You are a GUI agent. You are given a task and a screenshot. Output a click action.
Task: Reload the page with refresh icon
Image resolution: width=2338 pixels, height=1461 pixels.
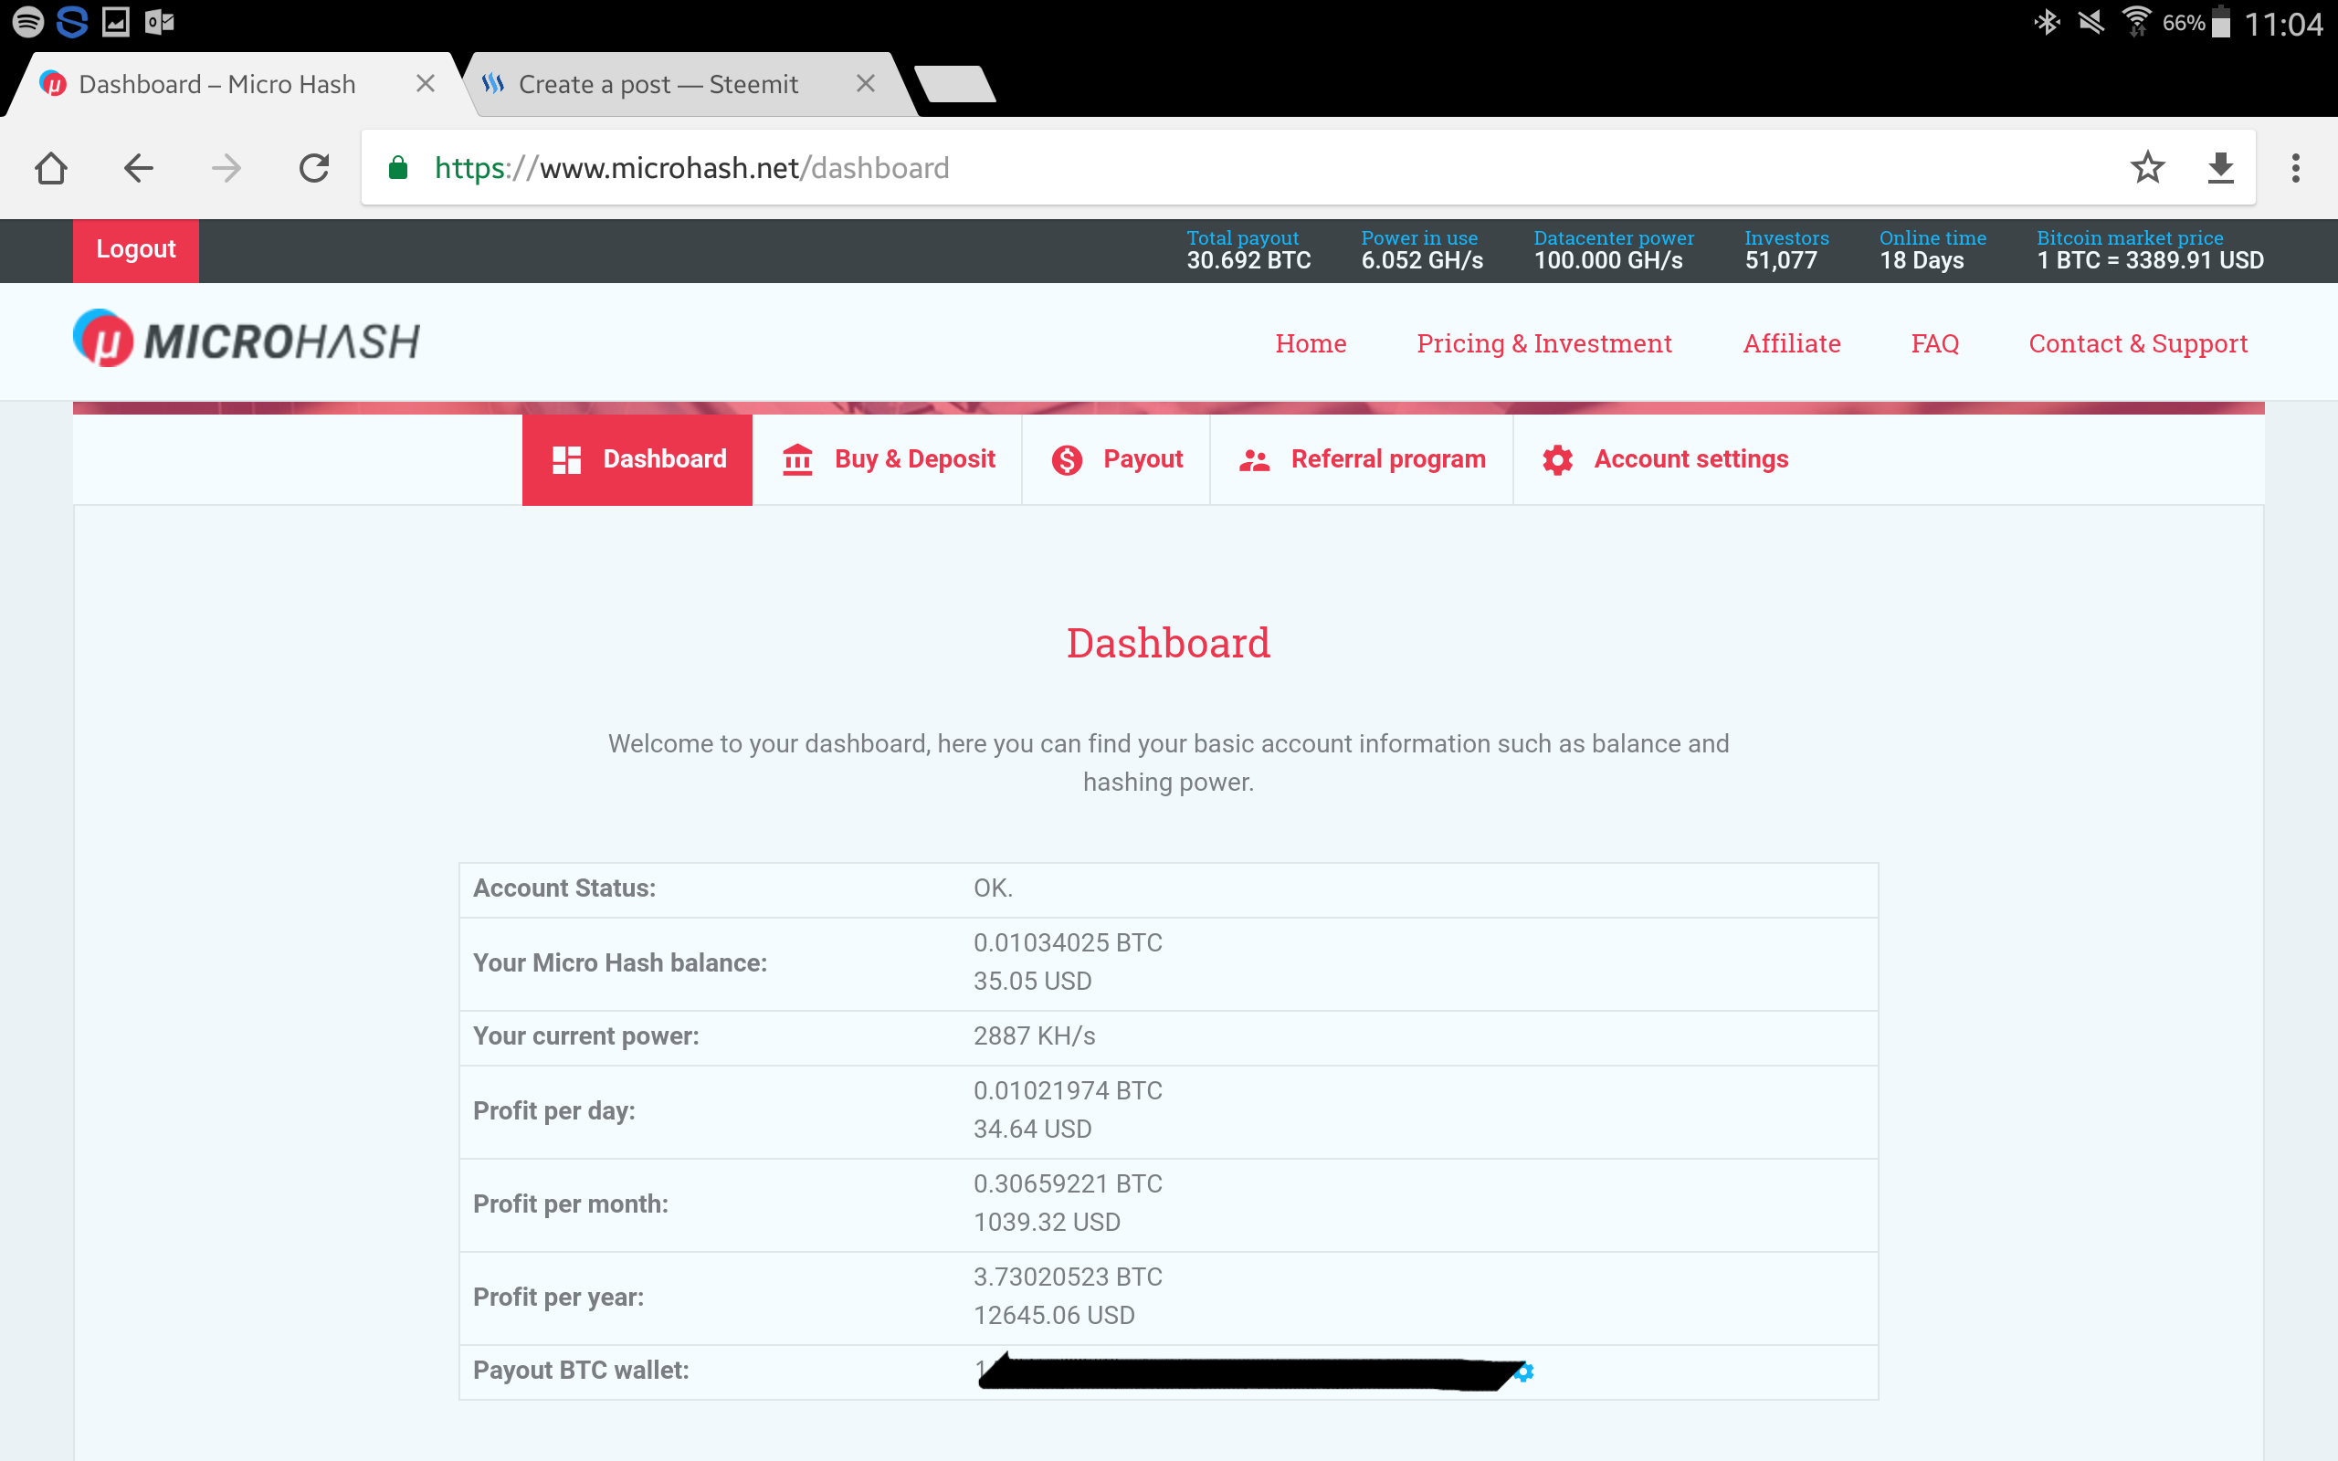pos(314,168)
